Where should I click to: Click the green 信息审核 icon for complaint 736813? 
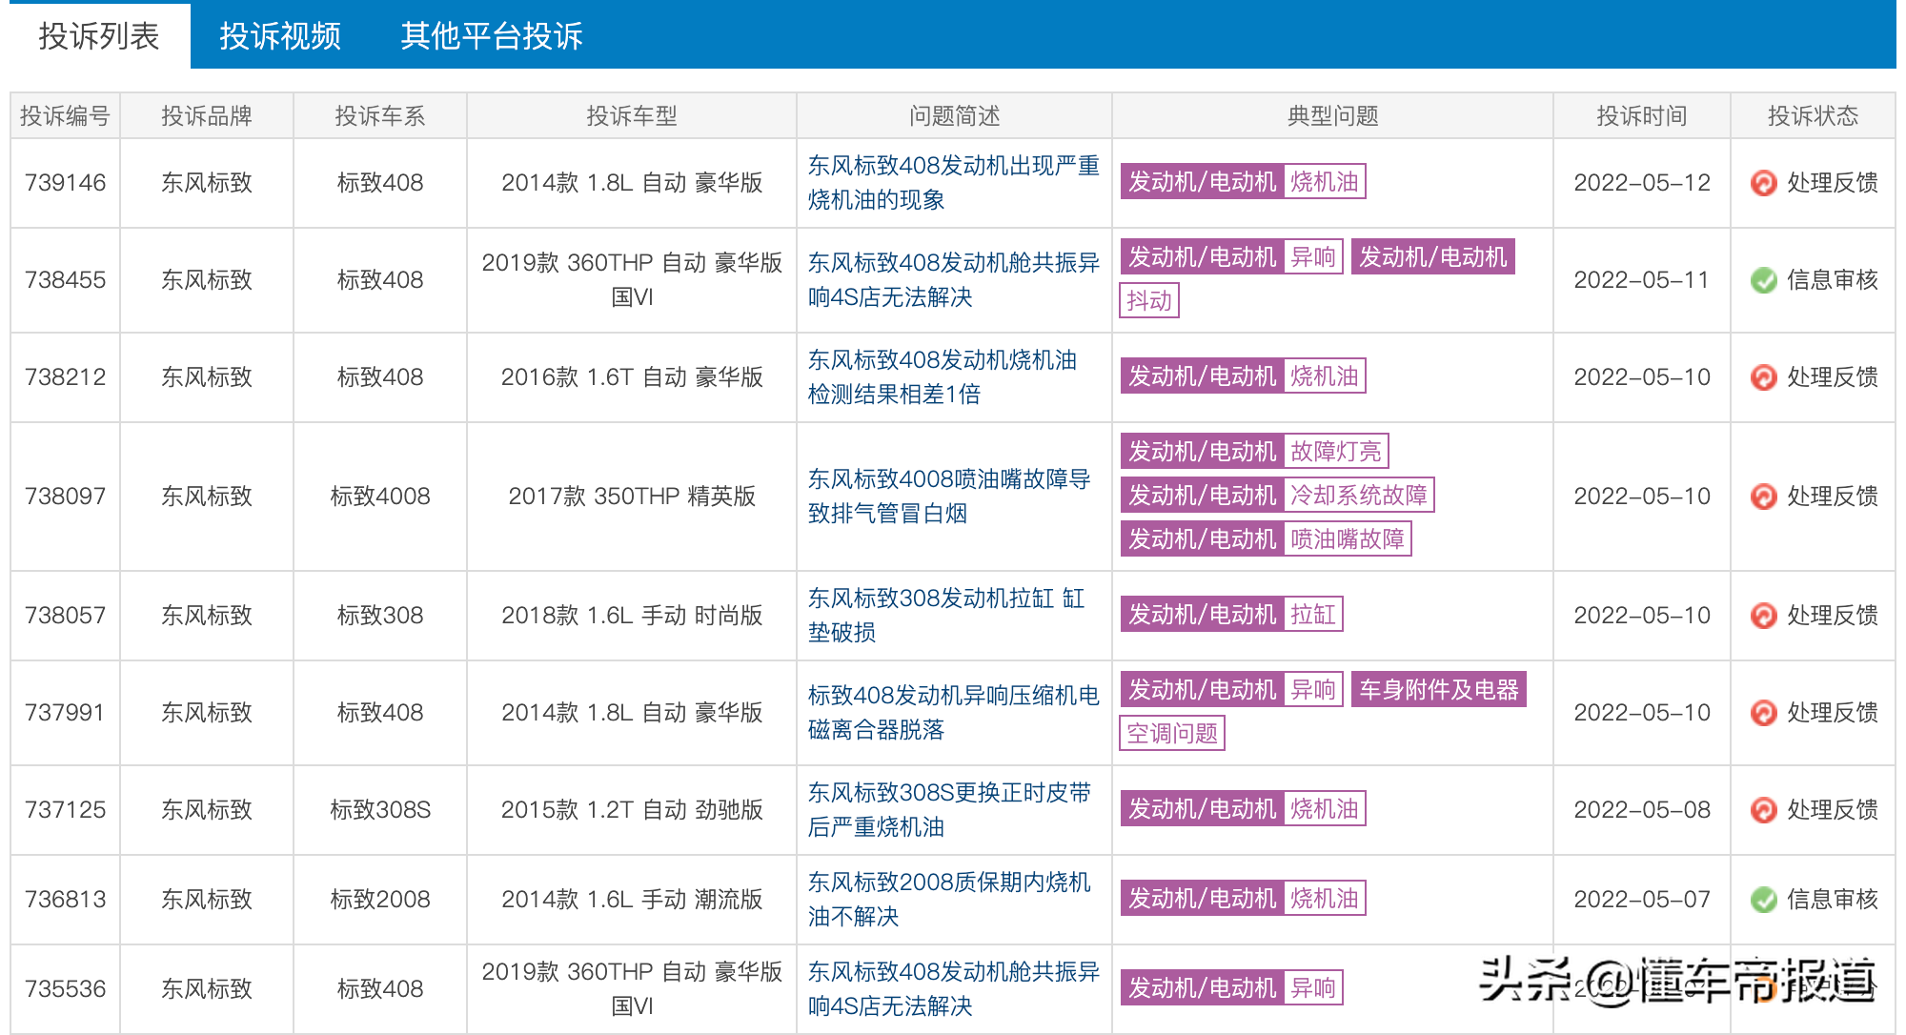1764,900
